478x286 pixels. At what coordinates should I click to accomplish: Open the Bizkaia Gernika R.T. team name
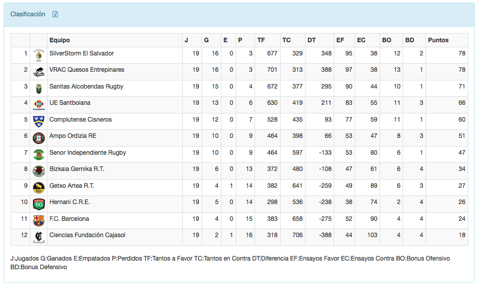pos(77,169)
